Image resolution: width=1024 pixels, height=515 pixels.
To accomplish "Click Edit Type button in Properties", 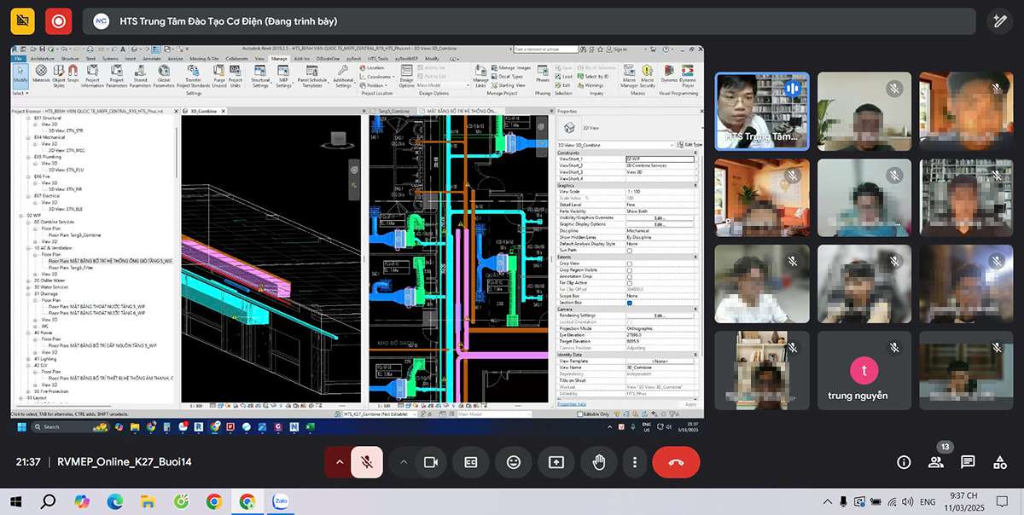I will click(x=691, y=145).
